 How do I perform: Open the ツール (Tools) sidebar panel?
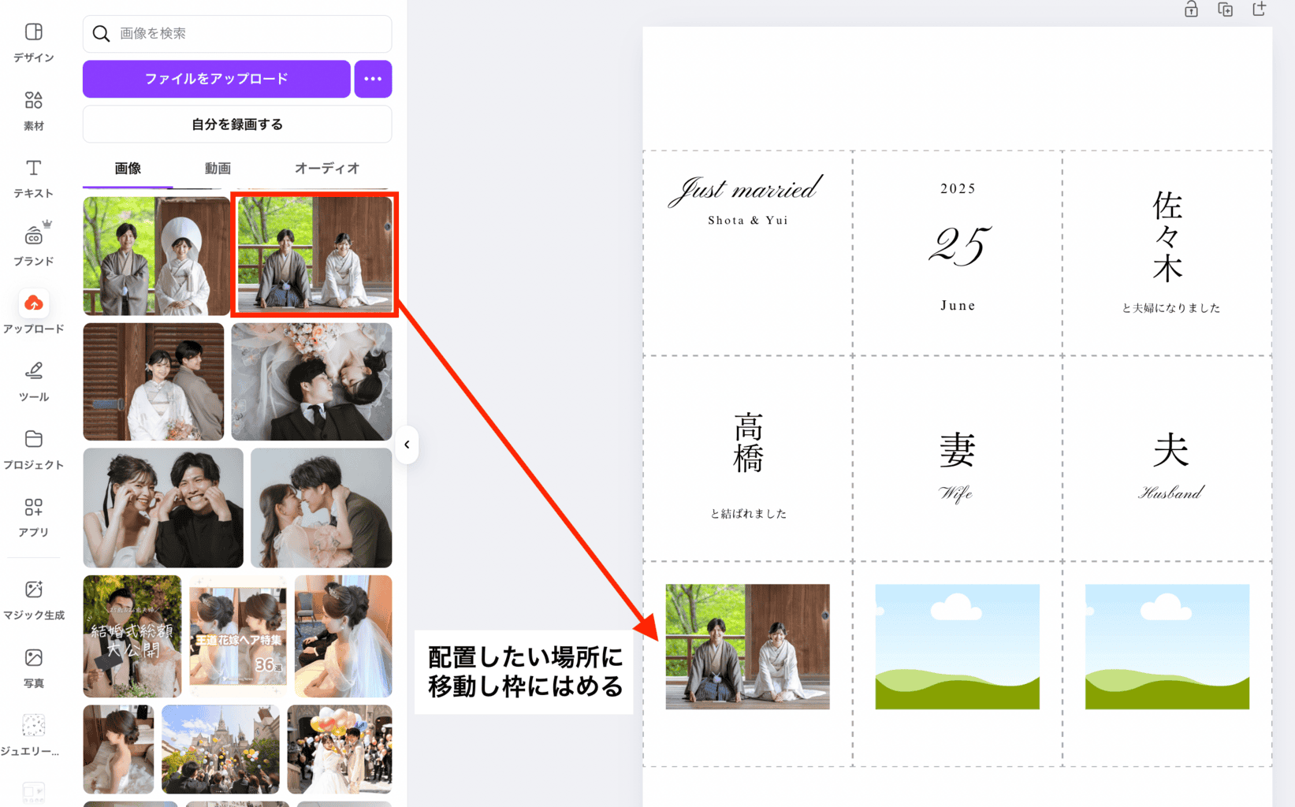click(33, 380)
